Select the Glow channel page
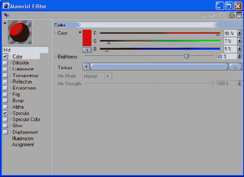Screen dimensions: 244x177 [18, 125]
